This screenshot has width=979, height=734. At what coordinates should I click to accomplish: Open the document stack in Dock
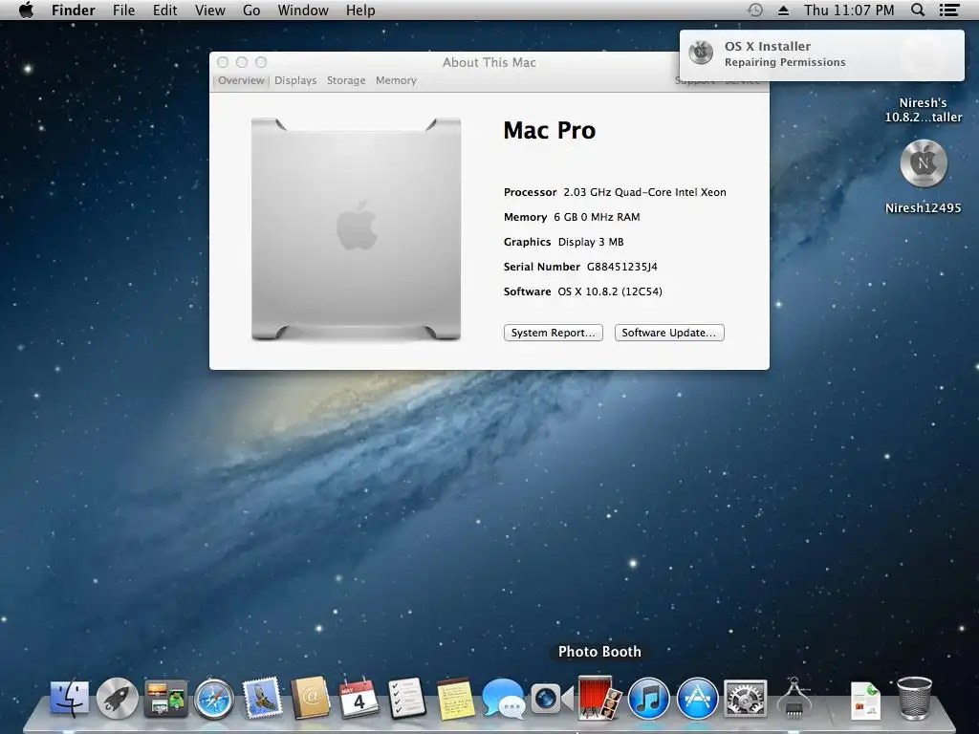(866, 701)
